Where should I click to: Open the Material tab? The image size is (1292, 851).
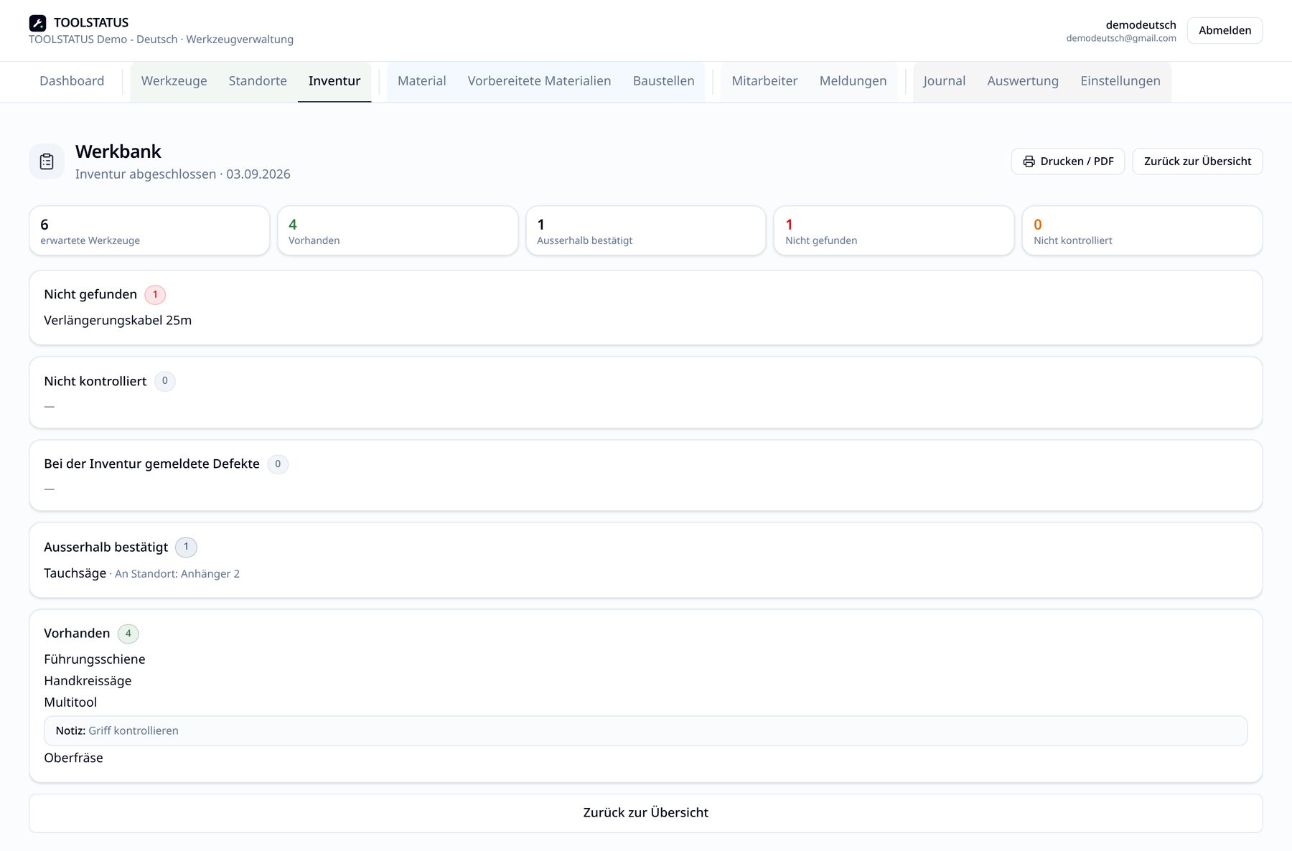[x=422, y=81]
